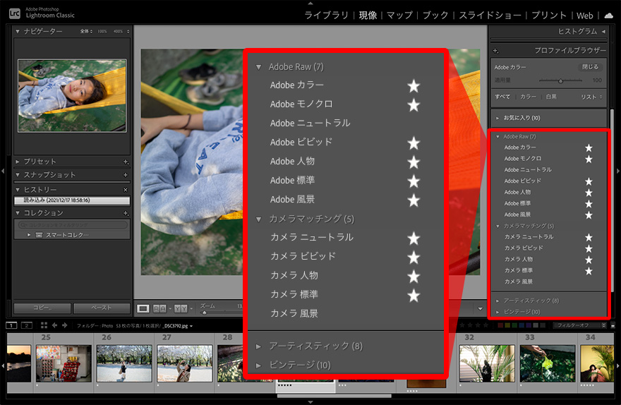
Task: Toggle favorite star for Adobe ビビッド in sidebar
Action: click(589, 181)
